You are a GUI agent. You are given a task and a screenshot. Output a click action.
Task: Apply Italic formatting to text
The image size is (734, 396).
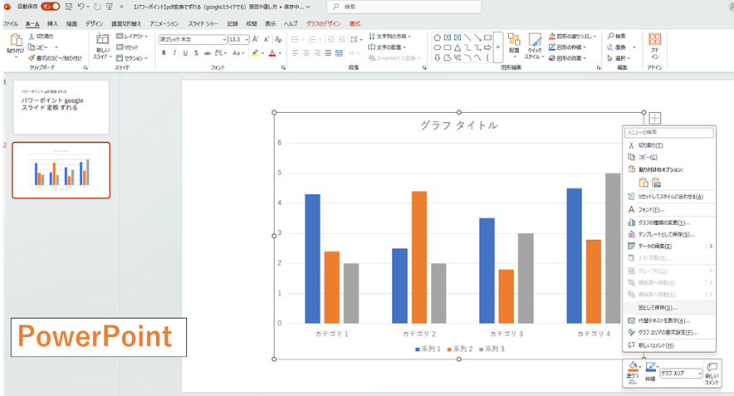tap(175, 53)
